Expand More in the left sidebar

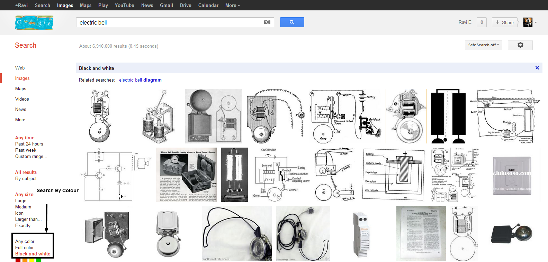20,120
